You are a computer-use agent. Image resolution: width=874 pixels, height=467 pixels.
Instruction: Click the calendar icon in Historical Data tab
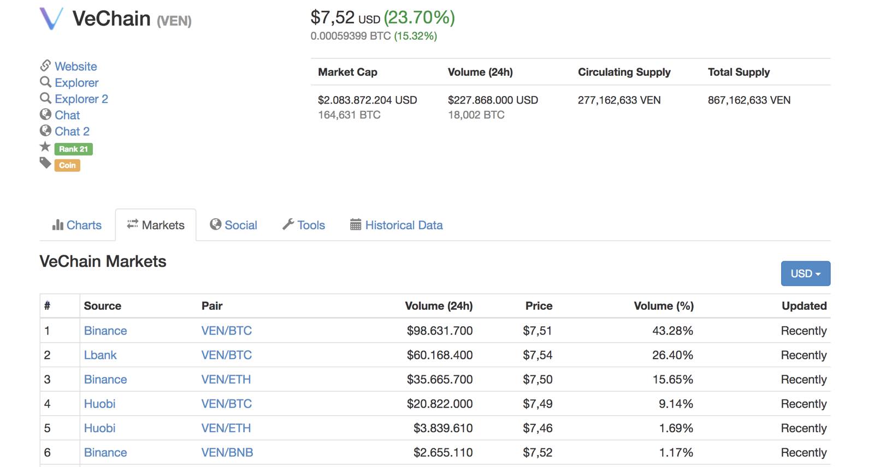356,224
